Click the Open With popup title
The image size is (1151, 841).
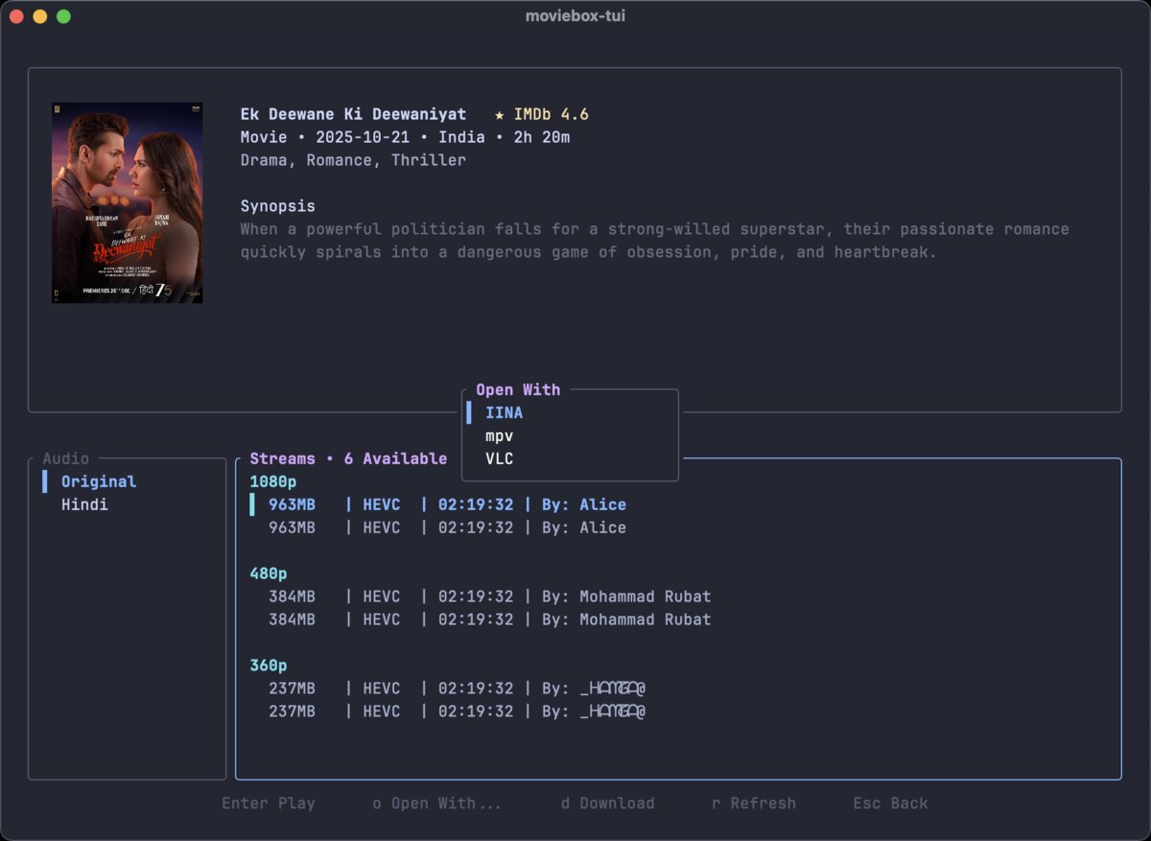click(x=518, y=389)
